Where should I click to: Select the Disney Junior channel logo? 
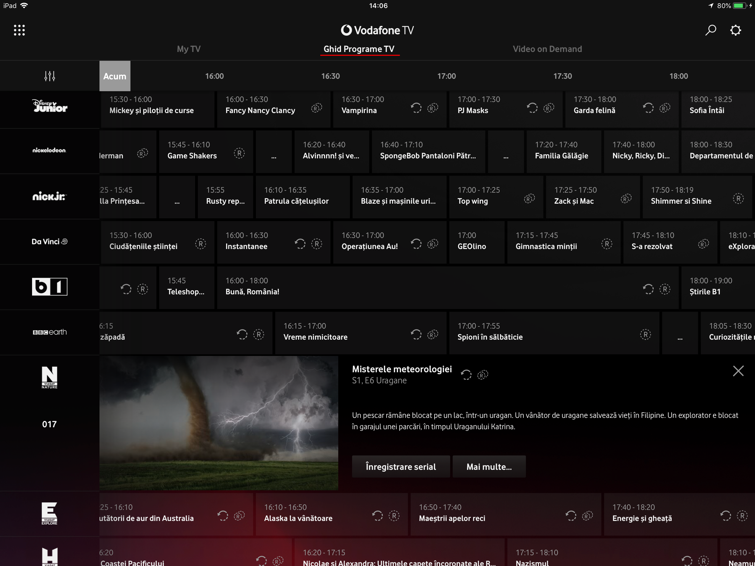point(50,106)
